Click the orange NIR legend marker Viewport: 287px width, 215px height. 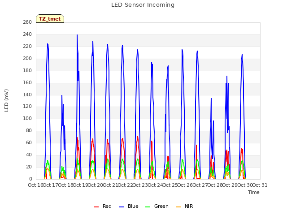point(178,207)
